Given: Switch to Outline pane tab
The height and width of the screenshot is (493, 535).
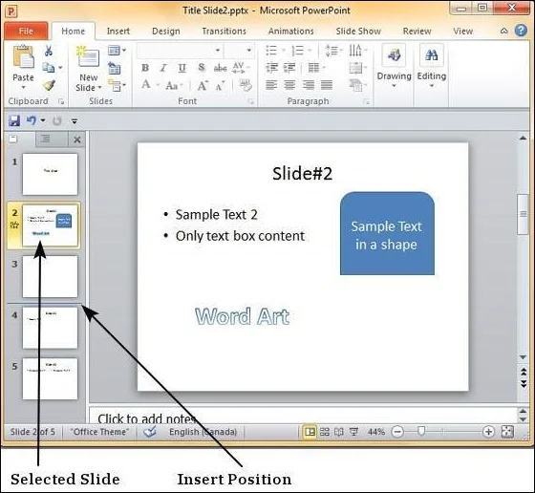Looking at the screenshot, I should click(52, 139).
